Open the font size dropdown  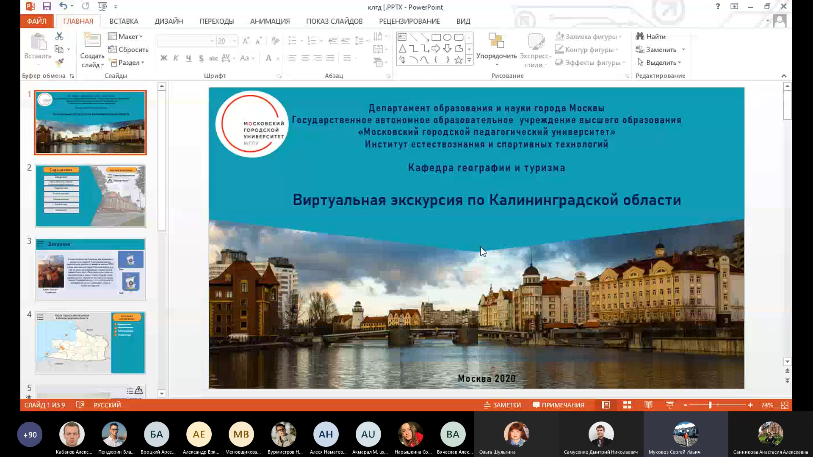(233, 41)
